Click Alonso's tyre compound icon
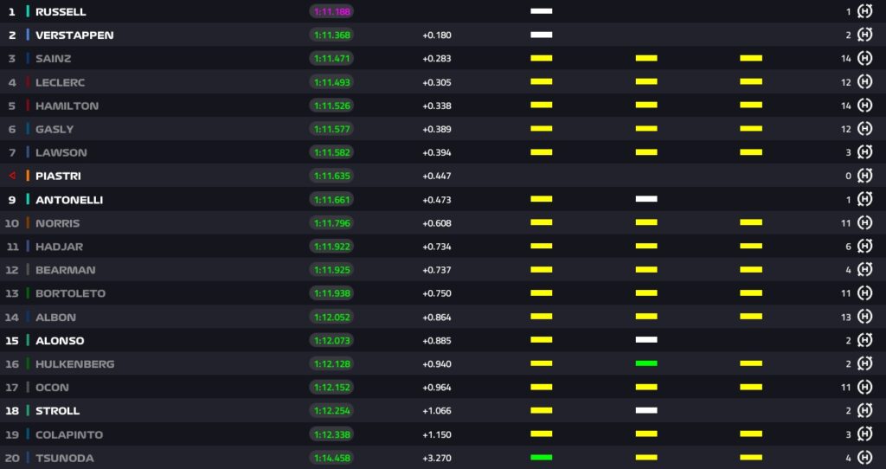The image size is (886, 469). point(864,341)
